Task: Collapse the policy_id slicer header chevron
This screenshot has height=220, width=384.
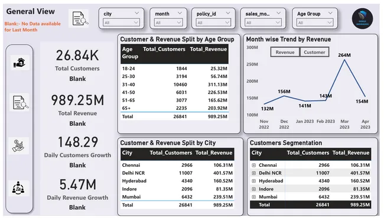Action: 228,13
